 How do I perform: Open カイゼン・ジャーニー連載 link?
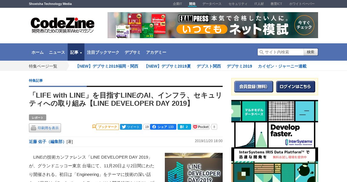tap(282, 66)
